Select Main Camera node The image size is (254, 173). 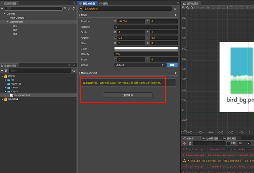coord(17,18)
